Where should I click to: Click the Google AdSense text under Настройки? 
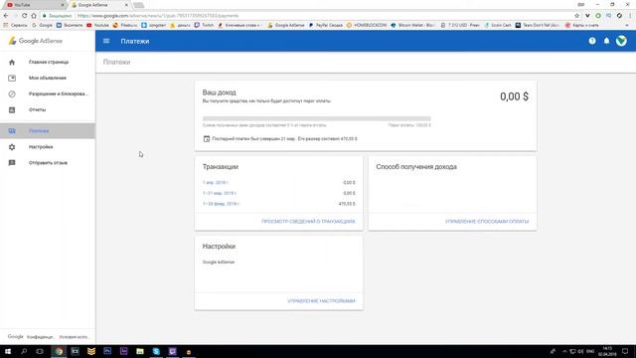219,263
